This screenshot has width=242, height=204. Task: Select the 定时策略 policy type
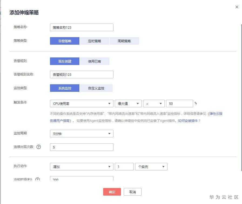click(x=94, y=41)
